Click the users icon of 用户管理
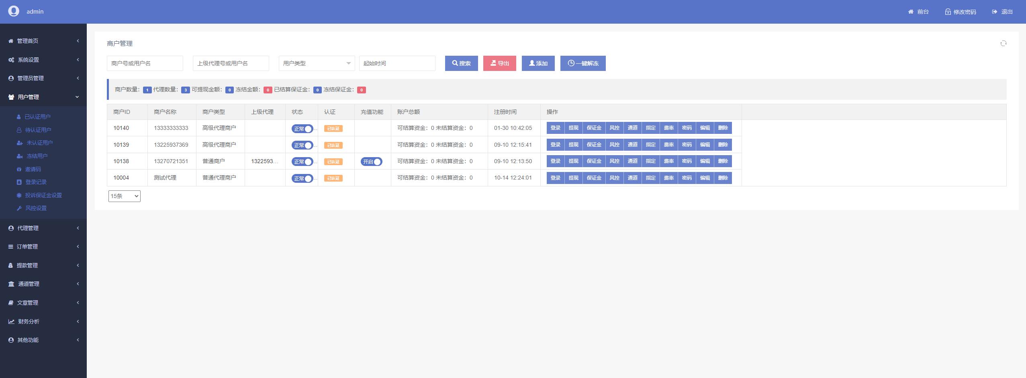This screenshot has height=378, width=1026. point(11,97)
